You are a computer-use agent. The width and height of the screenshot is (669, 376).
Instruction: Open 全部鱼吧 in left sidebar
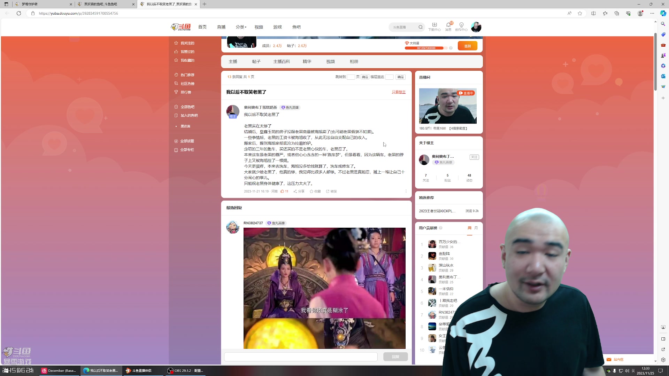(x=184, y=107)
